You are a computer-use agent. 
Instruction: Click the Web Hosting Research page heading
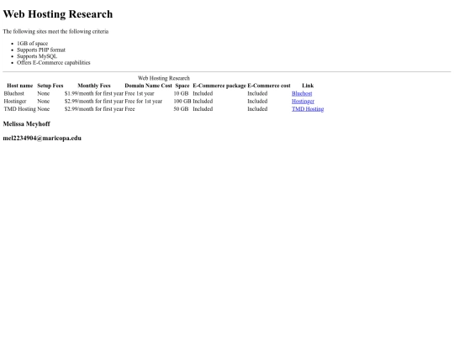click(58, 14)
